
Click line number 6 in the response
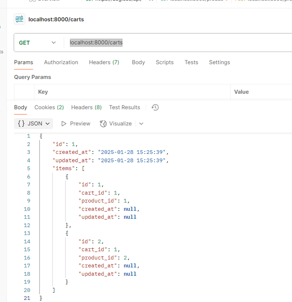click(29, 177)
